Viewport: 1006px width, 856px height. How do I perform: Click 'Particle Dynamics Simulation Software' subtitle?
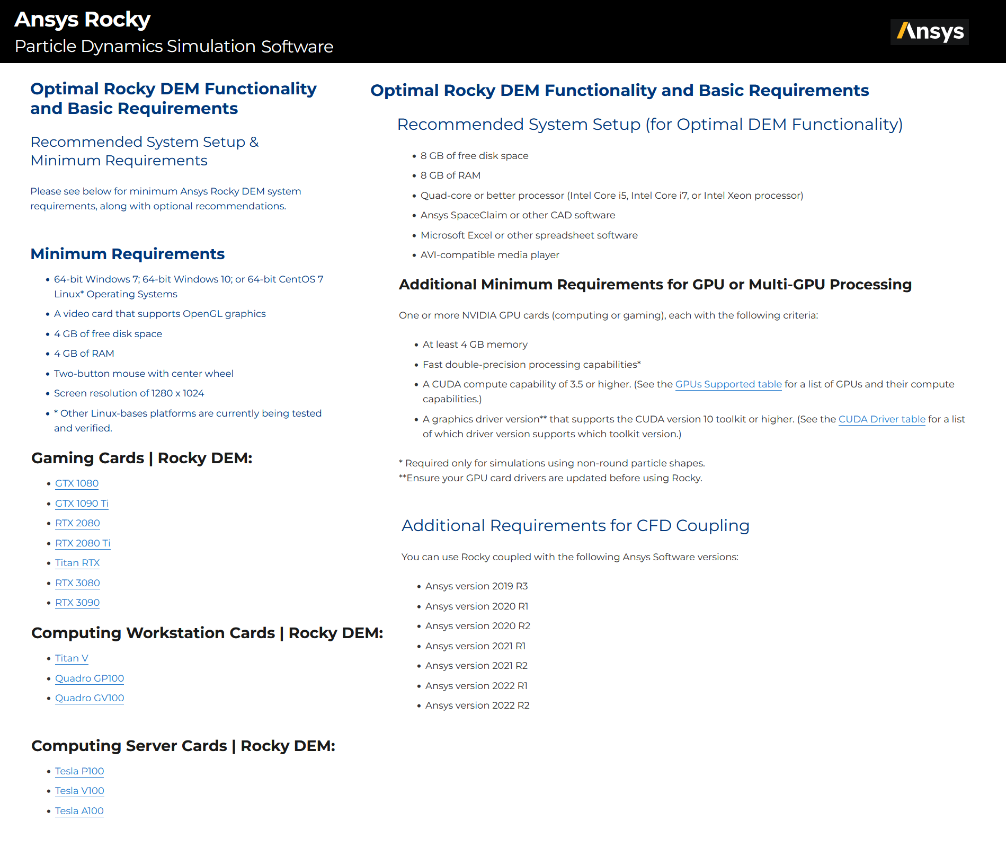174,47
